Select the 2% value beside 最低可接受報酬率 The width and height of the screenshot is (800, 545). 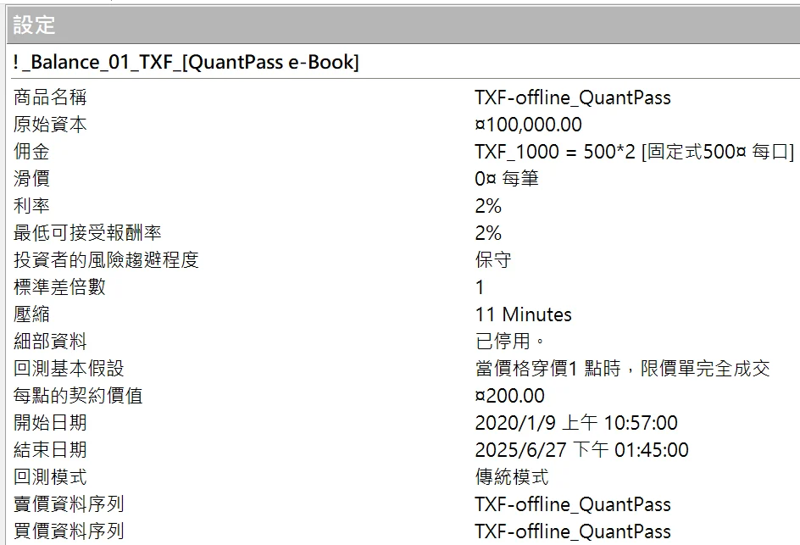point(488,233)
